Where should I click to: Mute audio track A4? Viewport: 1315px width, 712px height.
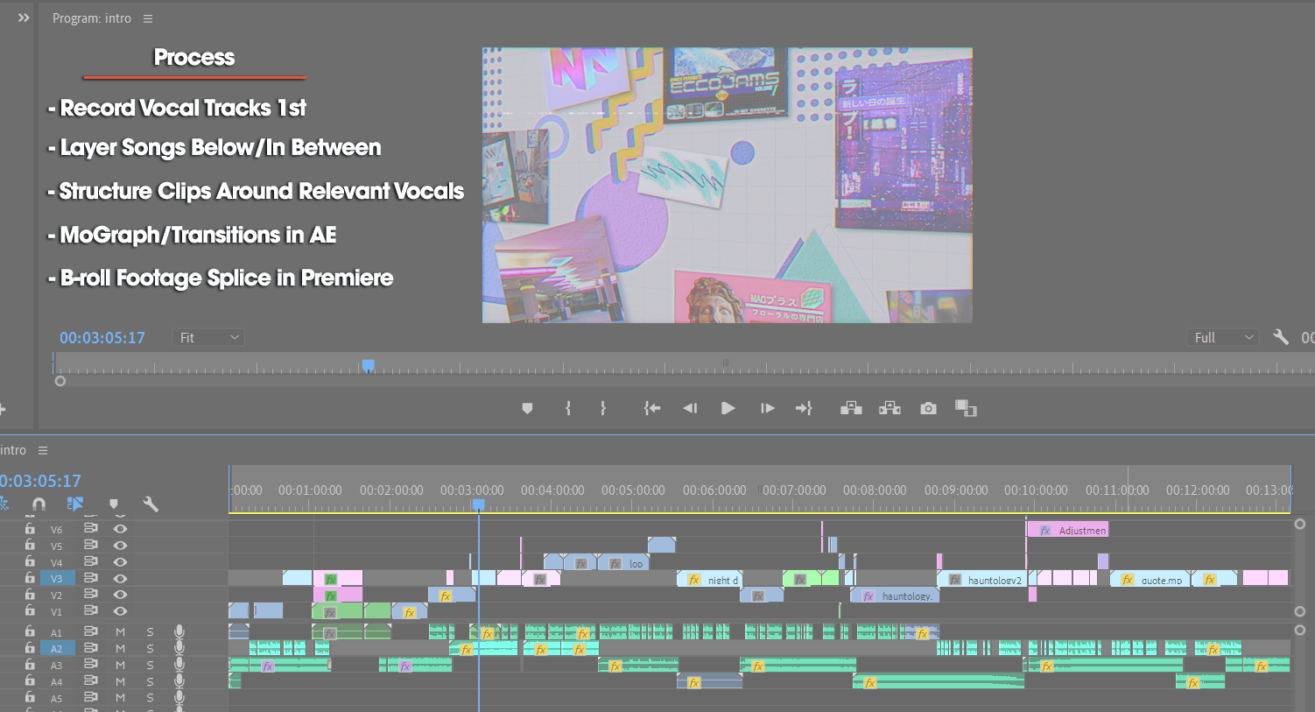(x=121, y=680)
